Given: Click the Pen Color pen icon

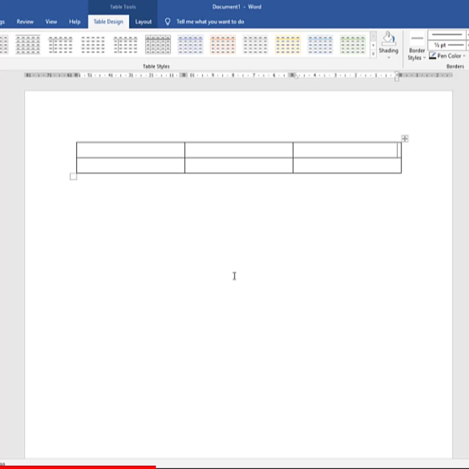Looking at the screenshot, I should [x=433, y=56].
